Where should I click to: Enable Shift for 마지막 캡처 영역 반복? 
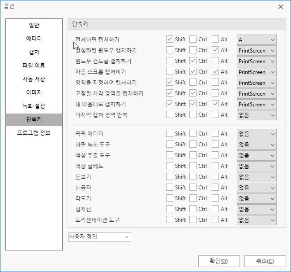[x=170, y=115]
